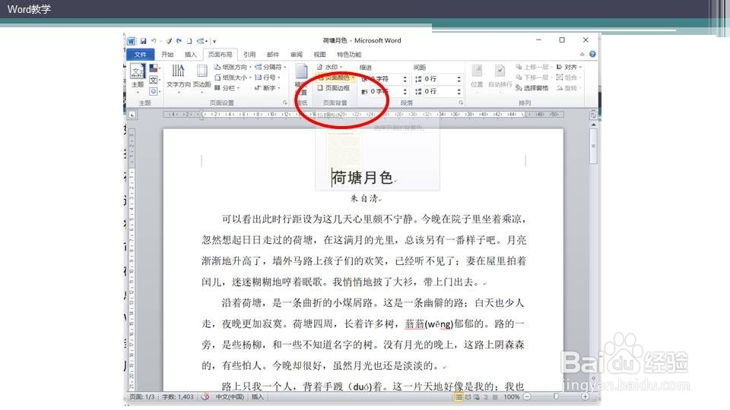Click 页面颜色 page color button
The height and width of the screenshot is (410, 730).
coord(336,77)
